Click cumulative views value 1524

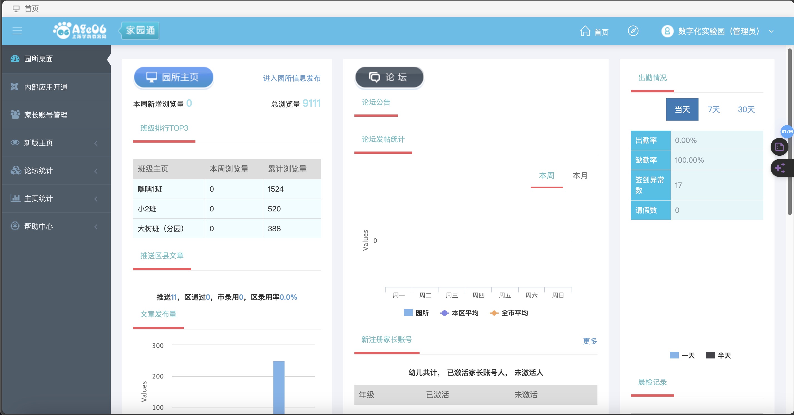point(275,189)
